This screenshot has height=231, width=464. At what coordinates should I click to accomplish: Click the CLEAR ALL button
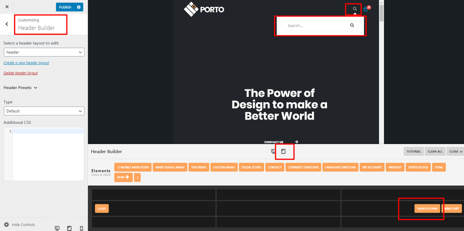435,151
